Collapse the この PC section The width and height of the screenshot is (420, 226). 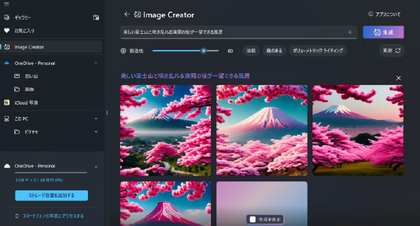pos(96,118)
